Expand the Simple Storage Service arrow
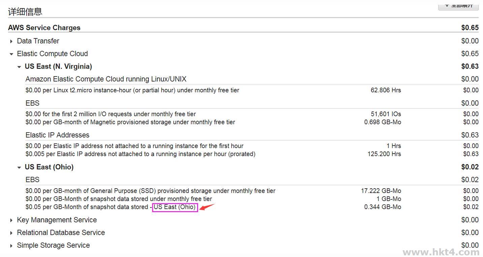The height and width of the screenshot is (257, 483). (x=11, y=246)
